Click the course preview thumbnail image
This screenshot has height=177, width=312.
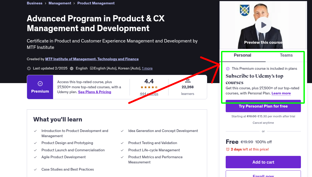pyautogui.click(x=263, y=25)
